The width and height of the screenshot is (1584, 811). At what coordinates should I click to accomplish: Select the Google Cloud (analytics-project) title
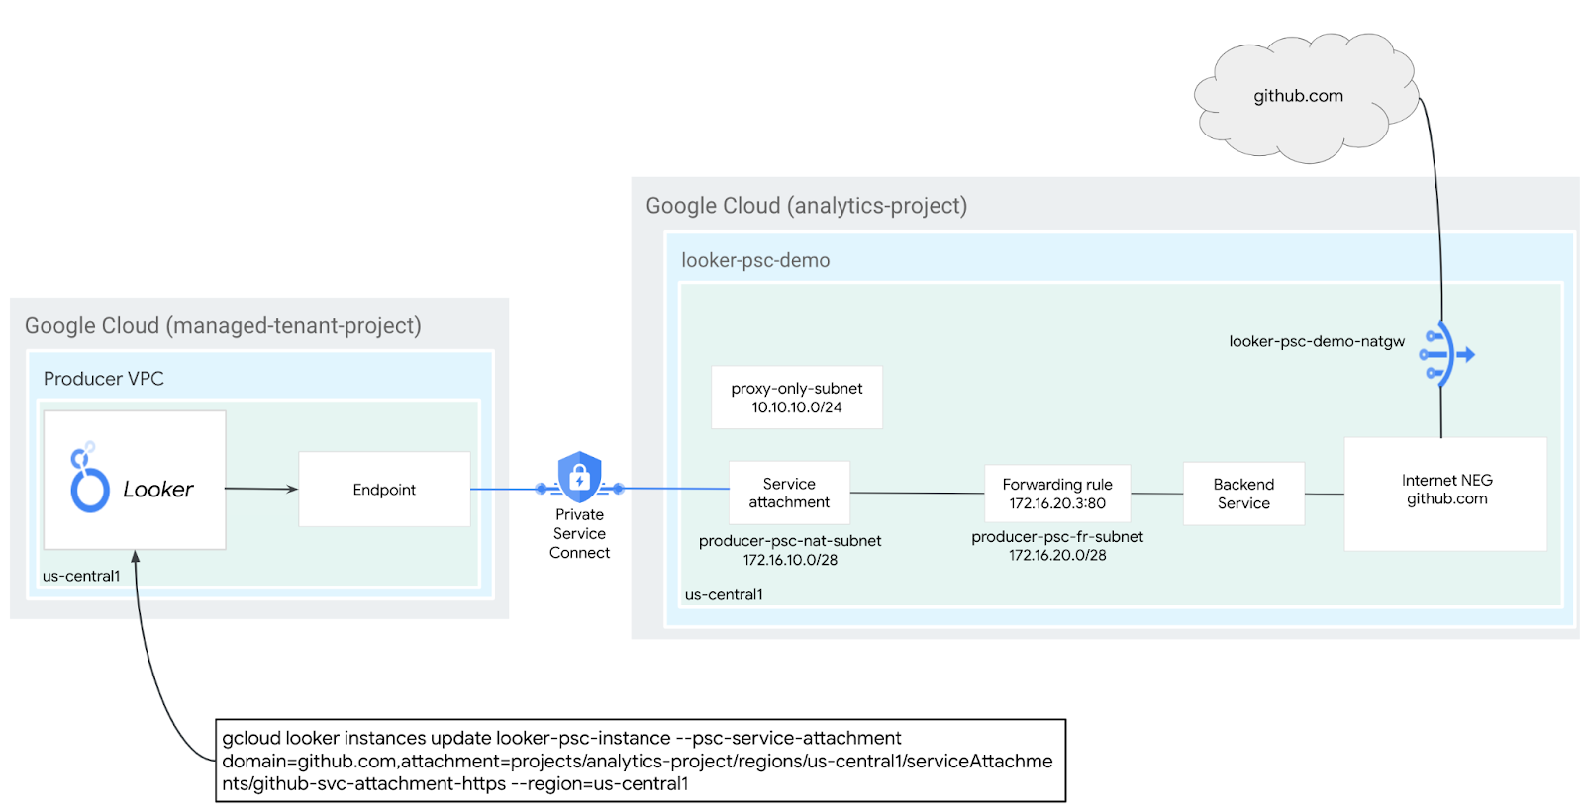coord(806,206)
